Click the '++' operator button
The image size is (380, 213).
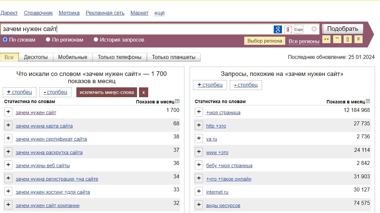point(327,39)
